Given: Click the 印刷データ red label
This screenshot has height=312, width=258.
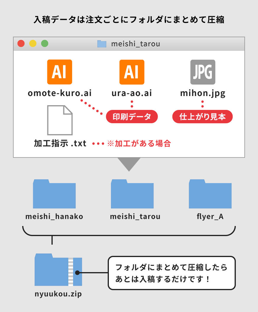Looking at the screenshot, I should pos(132,117).
